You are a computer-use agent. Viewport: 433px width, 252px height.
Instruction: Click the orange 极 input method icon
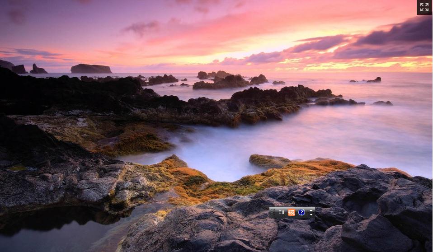pyautogui.click(x=292, y=212)
